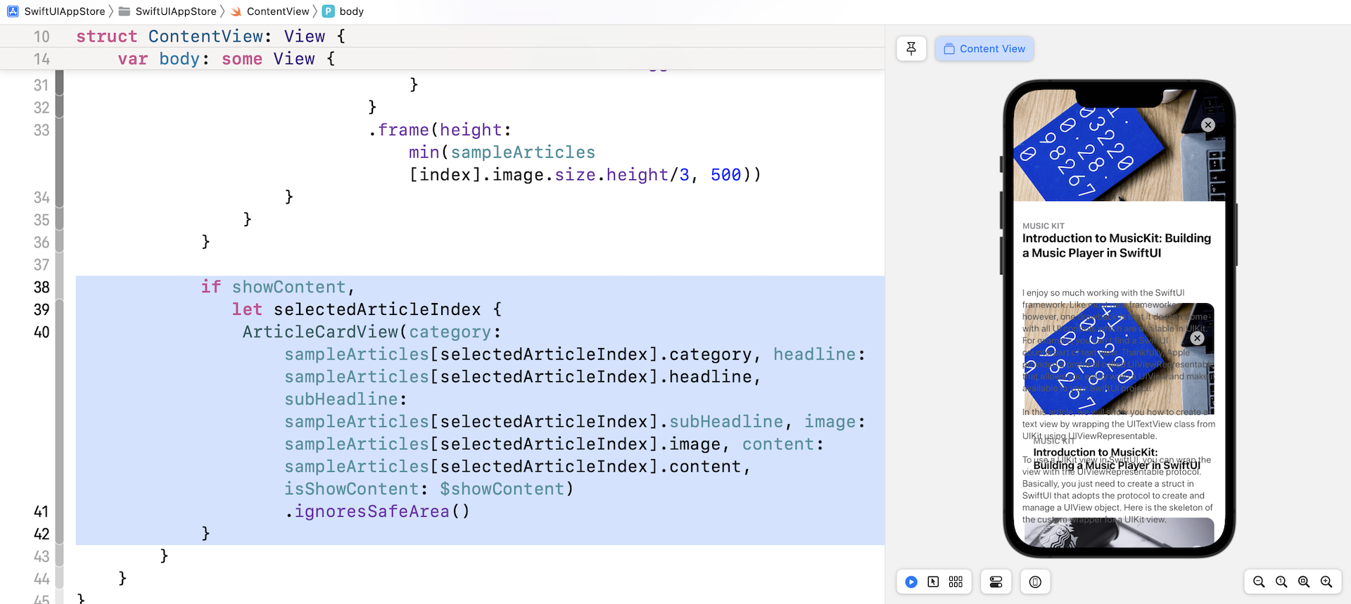Image resolution: width=1351 pixels, height=604 pixels.
Task: Click the .frame(height: modifier
Action: (440, 130)
